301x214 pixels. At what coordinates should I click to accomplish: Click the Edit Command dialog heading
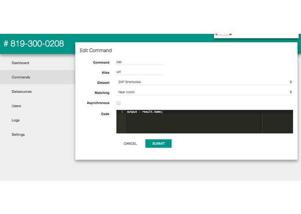pos(96,51)
